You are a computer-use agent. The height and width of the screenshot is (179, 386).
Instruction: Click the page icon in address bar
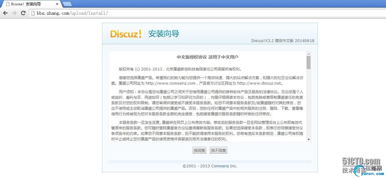(x=33, y=13)
